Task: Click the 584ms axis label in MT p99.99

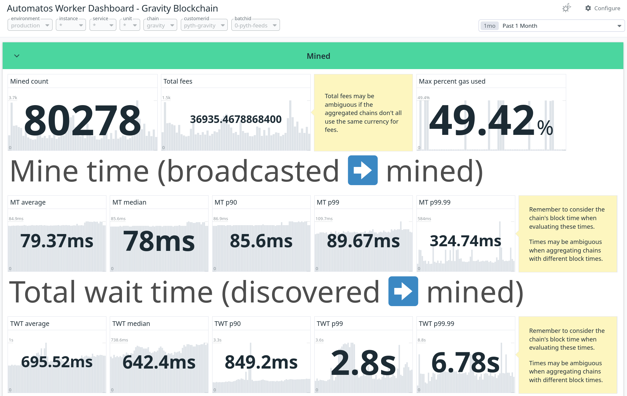Action: 424,218
